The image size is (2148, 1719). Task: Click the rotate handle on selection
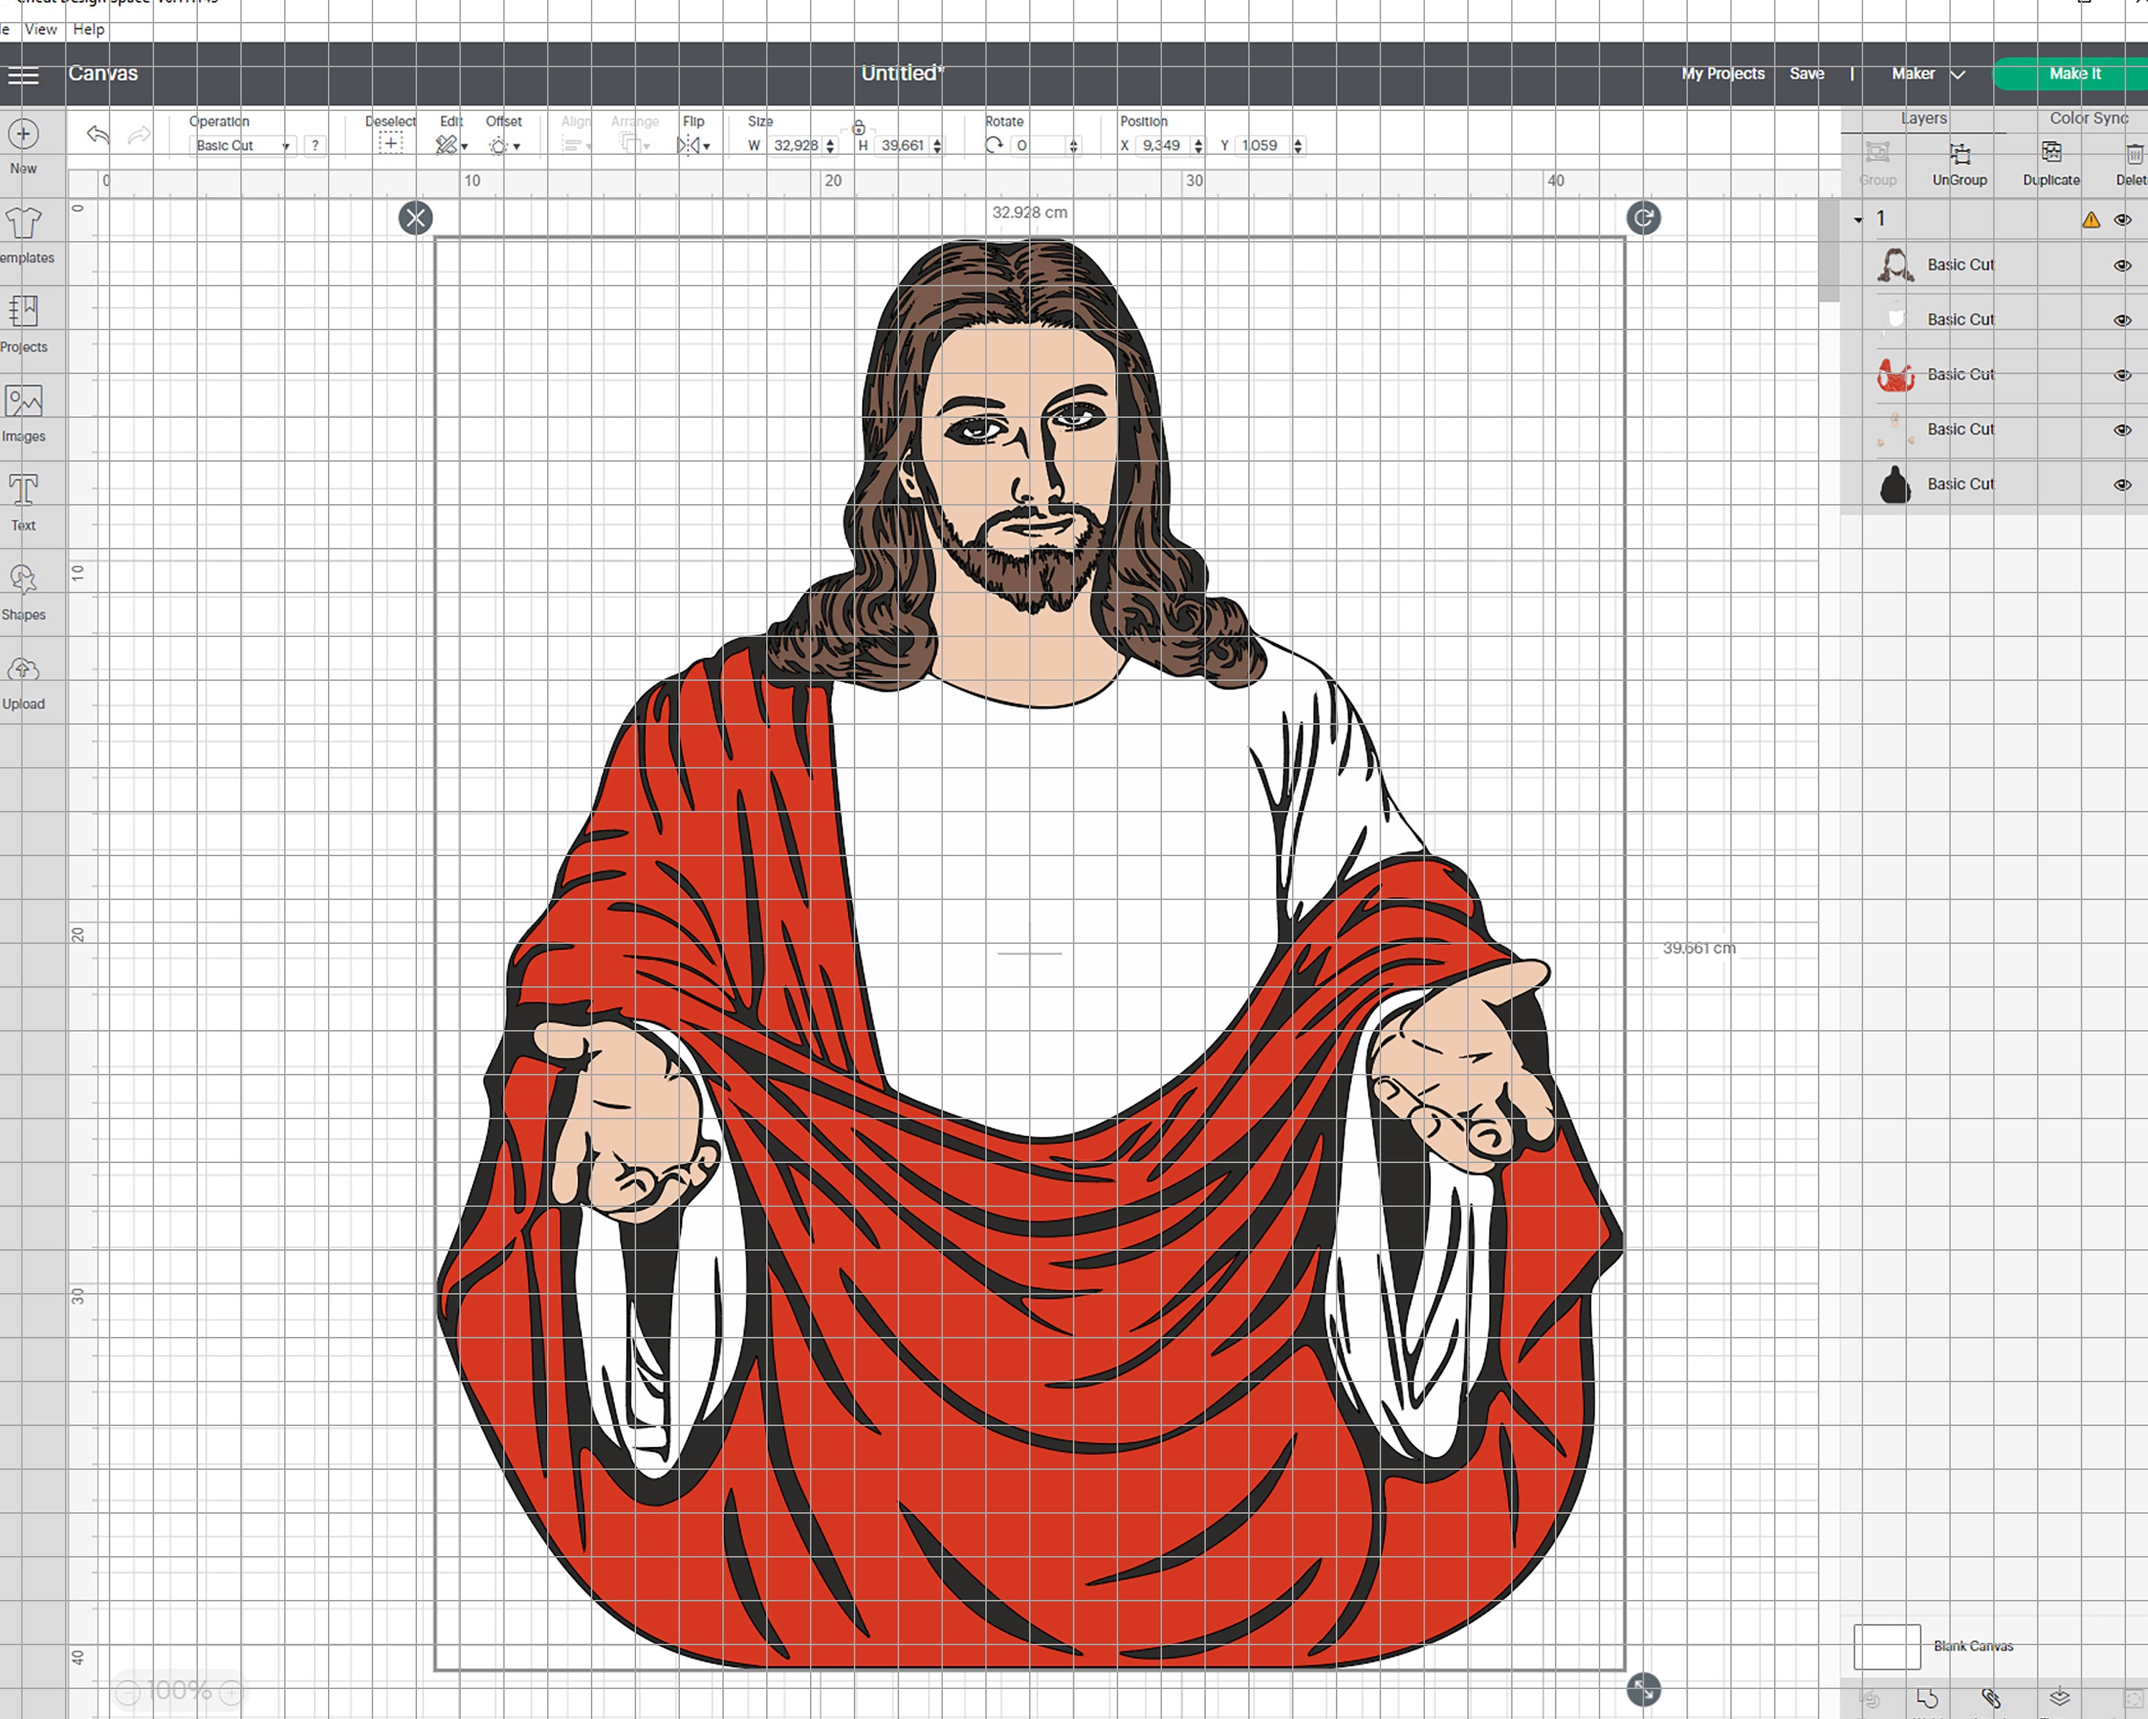(x=1643, y=218)
